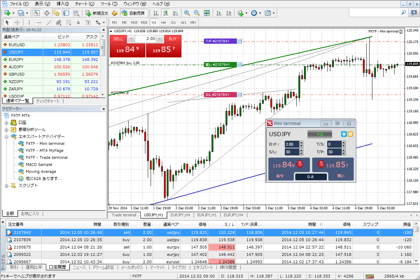This screenshot has height=280, width=420.
Task: Click the zoom out magnifier icon
Action: pos(197,13)
